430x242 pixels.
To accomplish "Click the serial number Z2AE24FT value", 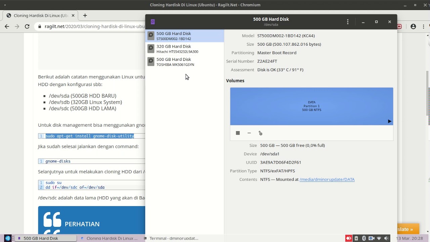I will point(267,61).
